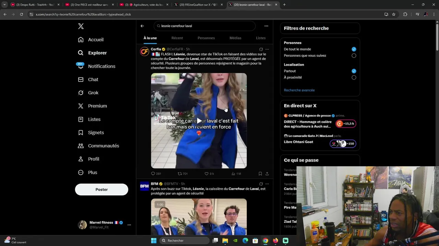
Task: Select De tout le monde option
Action: point(354,49)
